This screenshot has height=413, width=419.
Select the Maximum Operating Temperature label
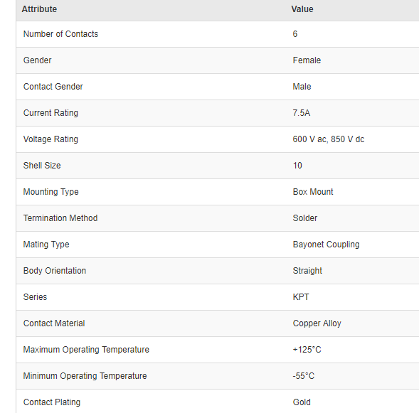[86, 350]
